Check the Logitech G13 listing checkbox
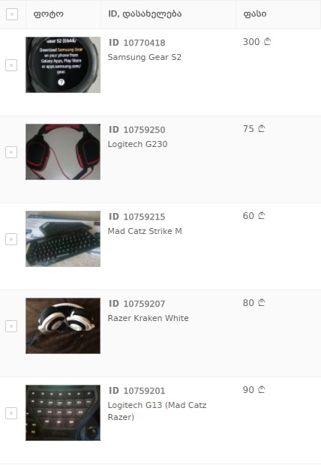 pos(11,413)
